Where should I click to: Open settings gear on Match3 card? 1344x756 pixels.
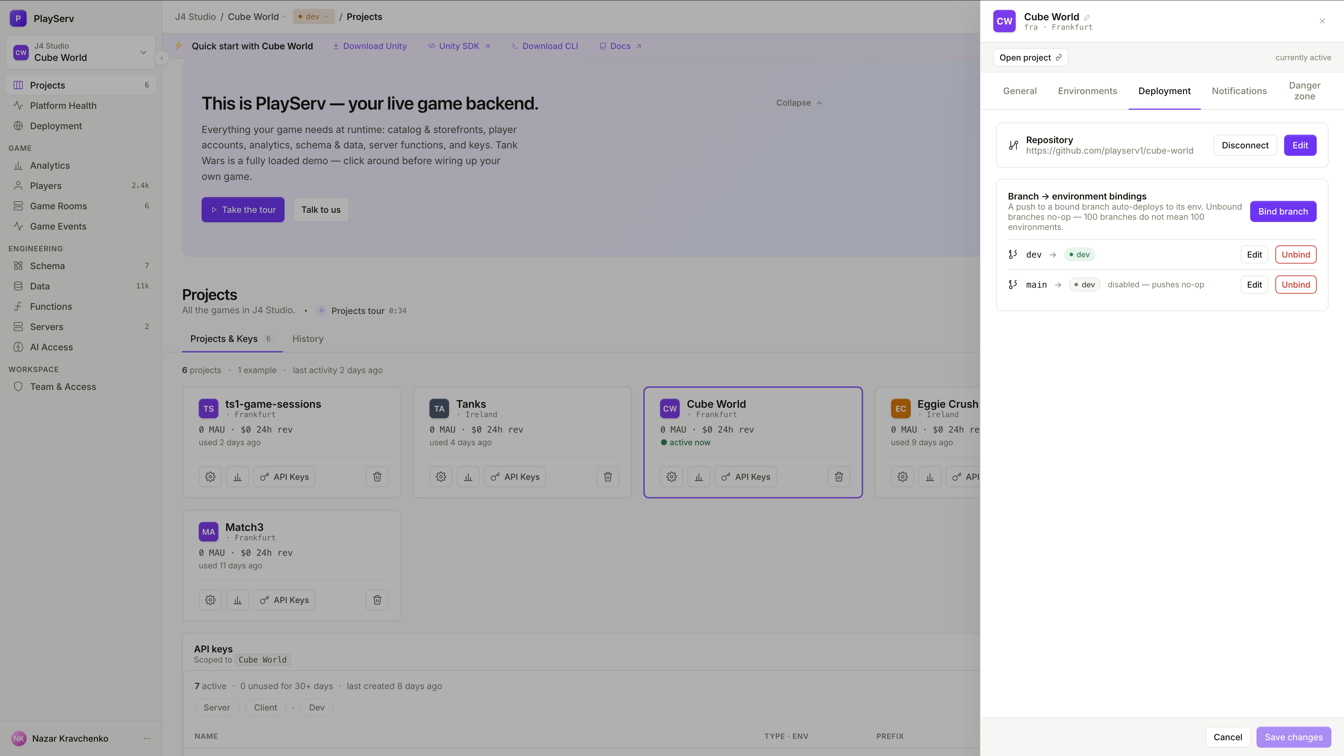point(210,600)
